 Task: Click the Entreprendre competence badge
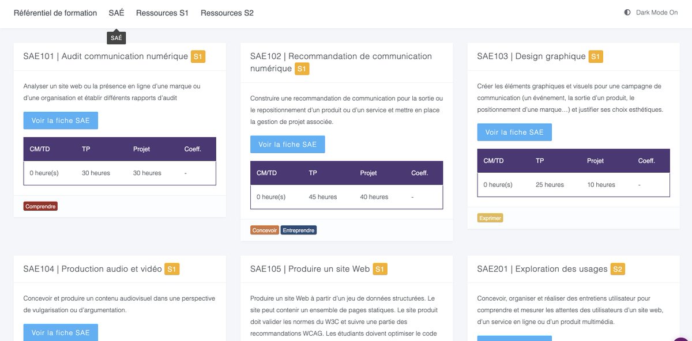click(299, 230)
